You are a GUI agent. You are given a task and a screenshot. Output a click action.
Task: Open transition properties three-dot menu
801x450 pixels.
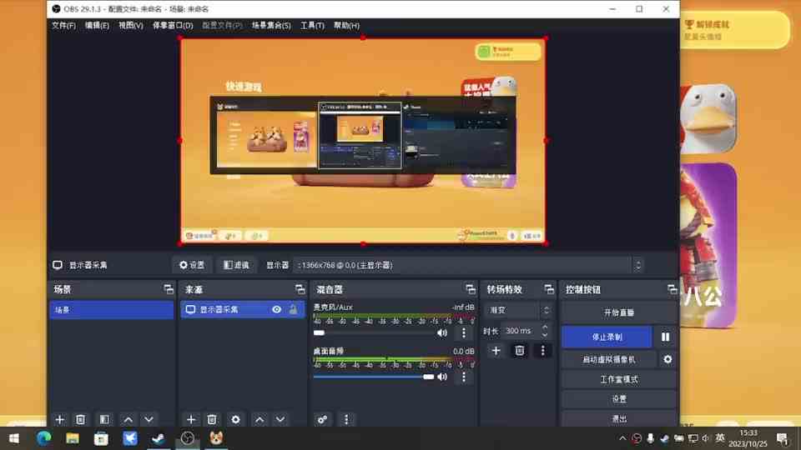pos(542,351)
